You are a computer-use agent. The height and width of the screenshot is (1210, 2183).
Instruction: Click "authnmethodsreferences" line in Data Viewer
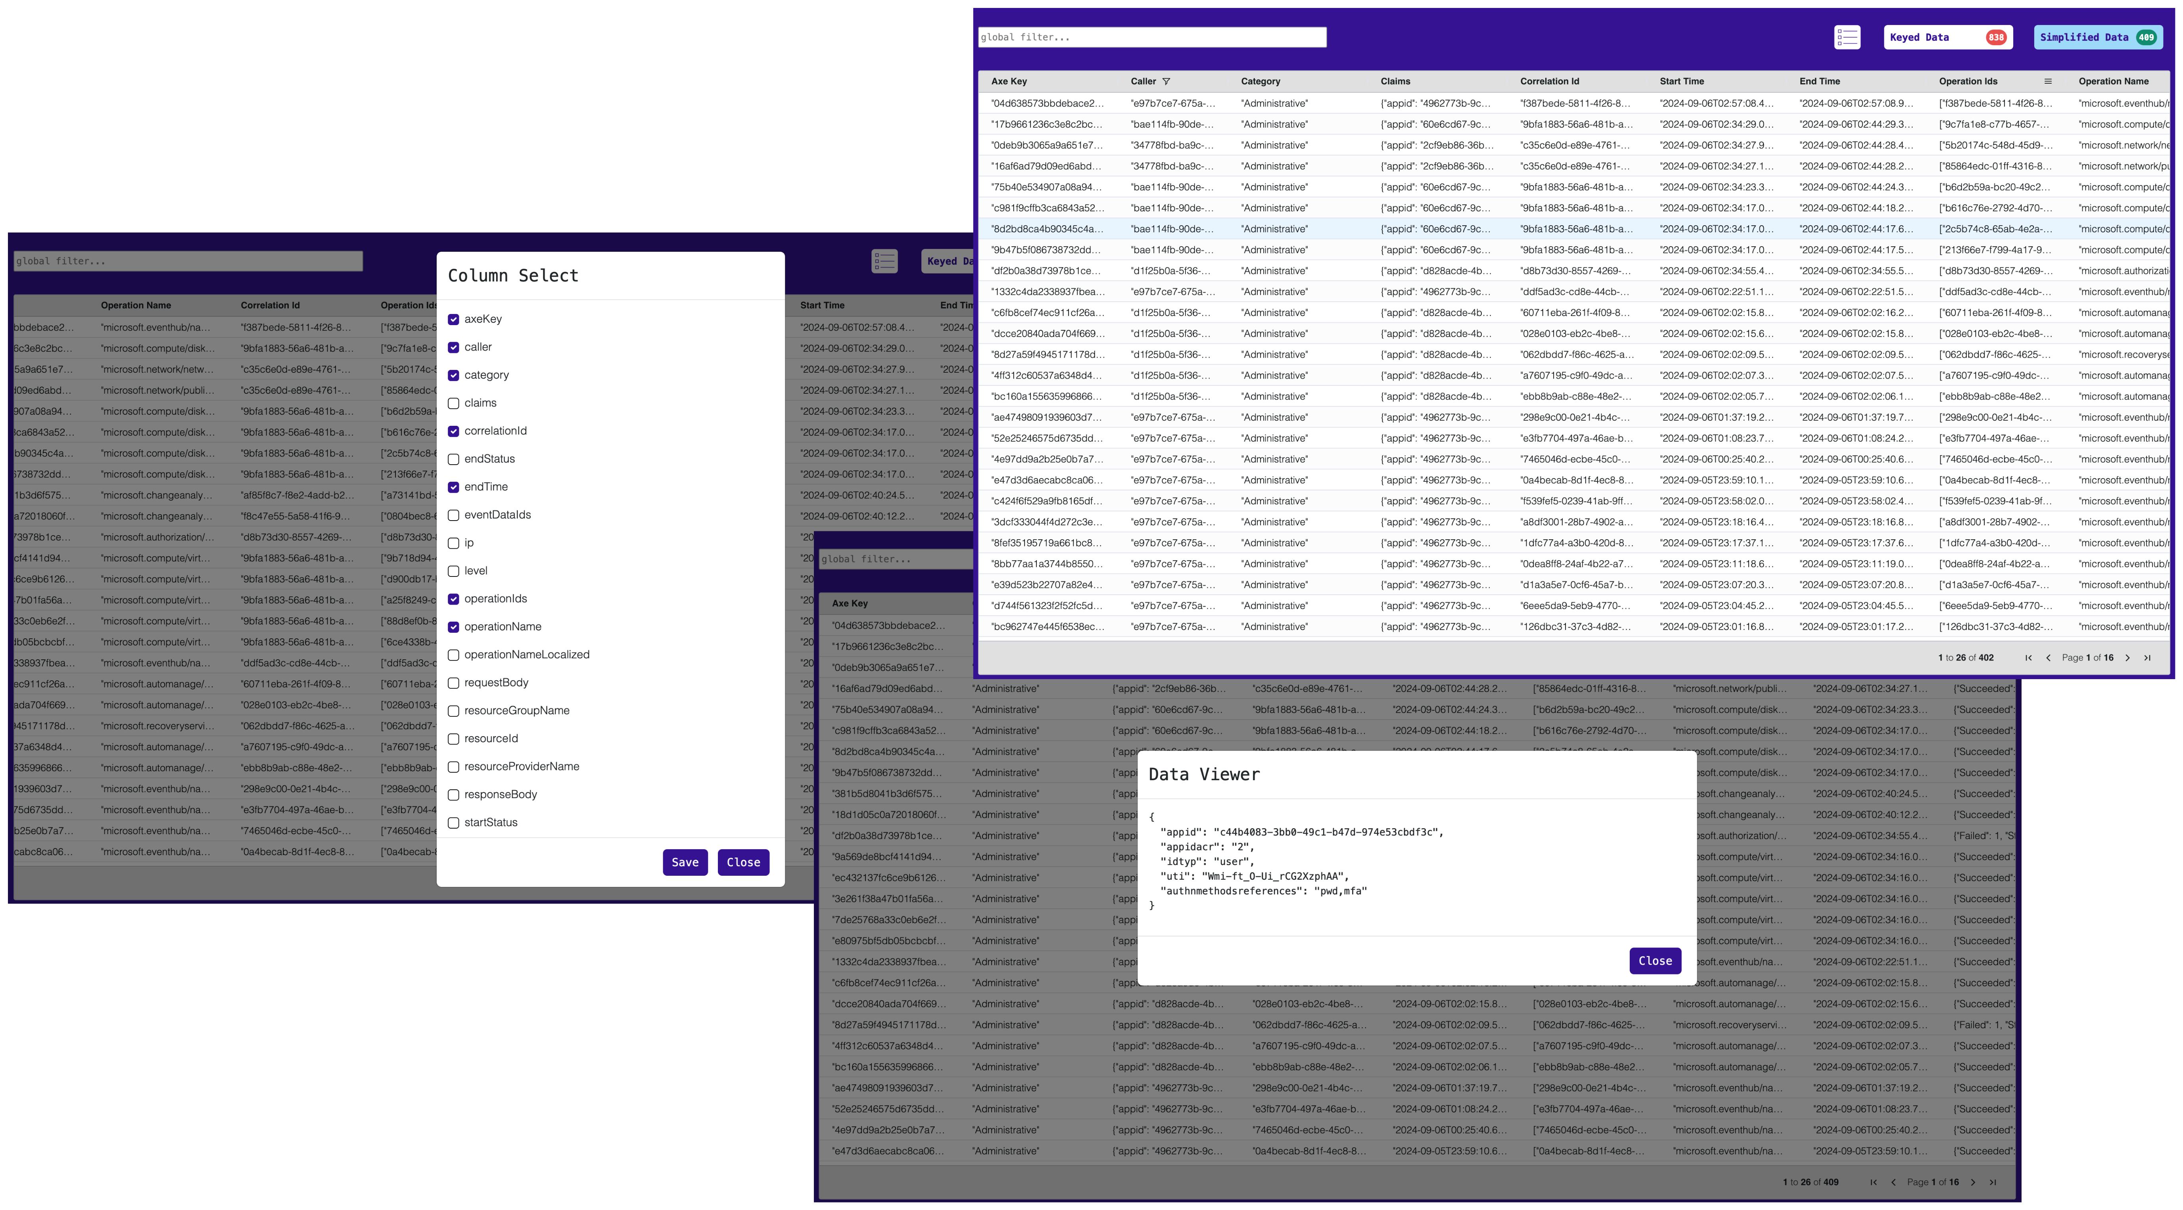tap(1264, 890)
